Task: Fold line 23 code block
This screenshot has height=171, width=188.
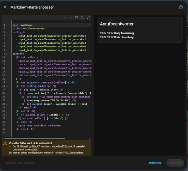Action: [7, 105]
